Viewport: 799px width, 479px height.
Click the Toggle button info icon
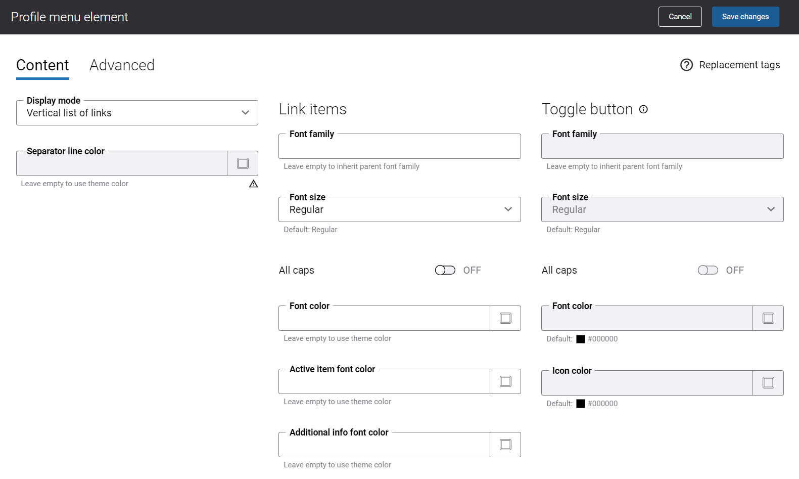643,109
